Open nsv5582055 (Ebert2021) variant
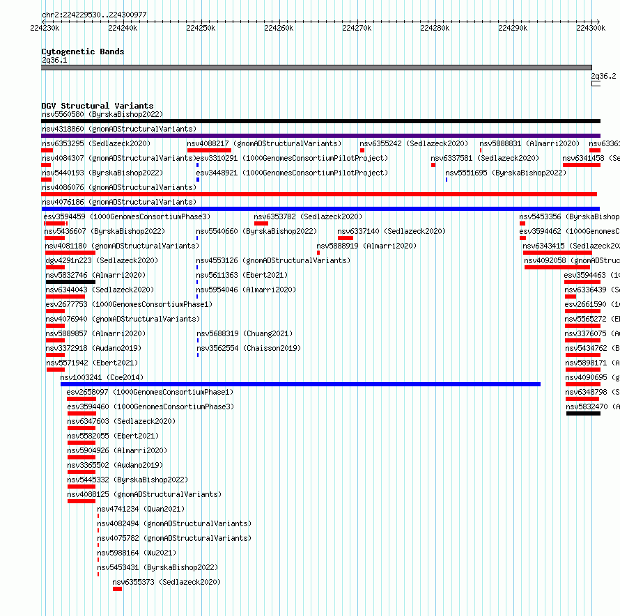The image size is (620, 616). pyautogui.click(x=113, y=436)
